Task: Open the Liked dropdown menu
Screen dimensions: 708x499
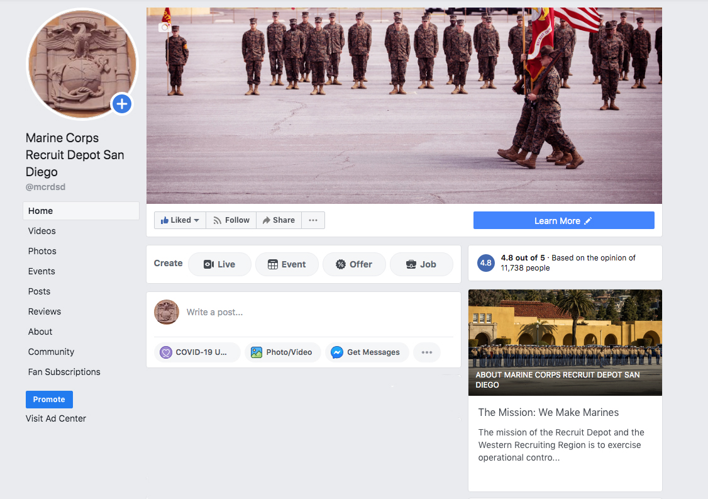Action: pyautogui.click(x=180, y=220)
